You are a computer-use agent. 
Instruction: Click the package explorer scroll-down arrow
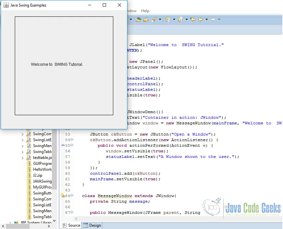(54, 221)
